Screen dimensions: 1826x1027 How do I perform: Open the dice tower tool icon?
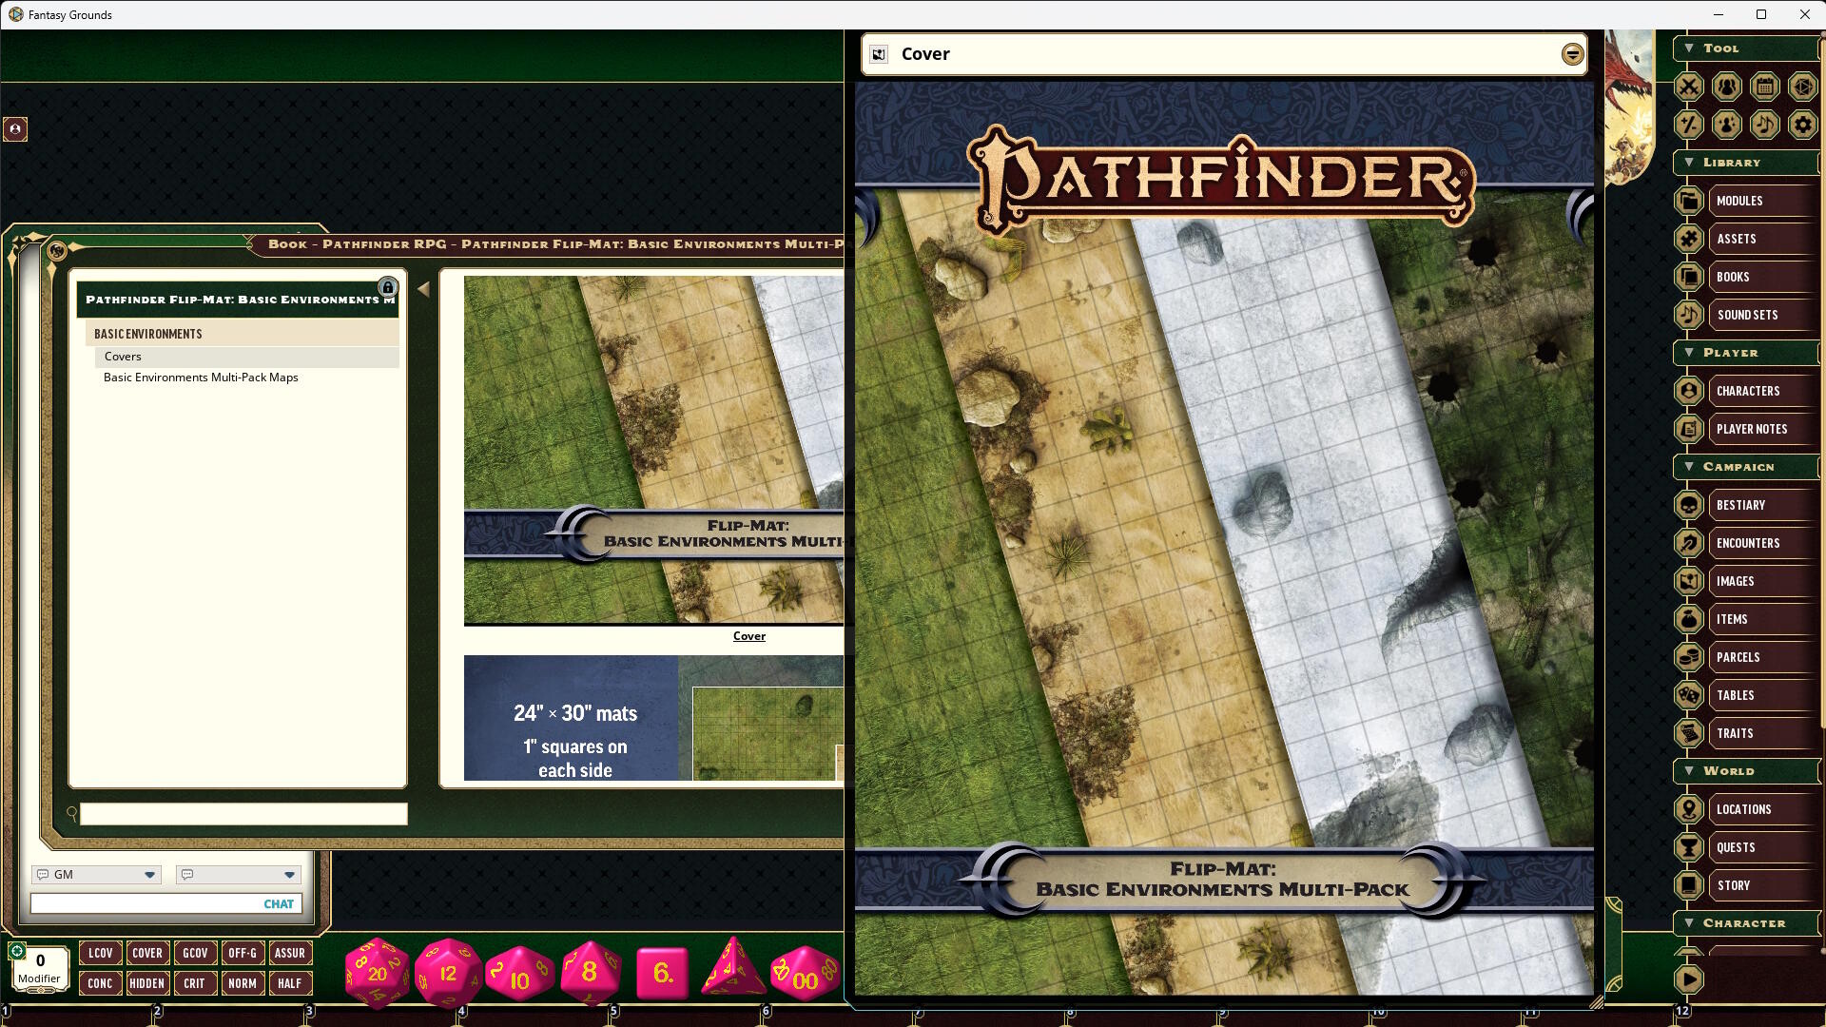click(1802, 87)
